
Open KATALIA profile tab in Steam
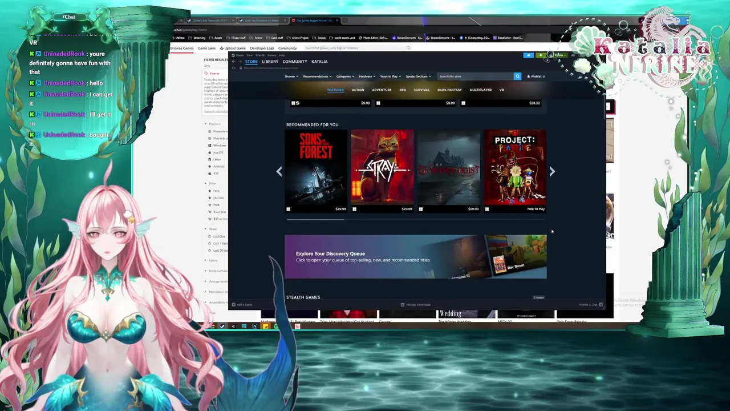(x=319, y=62)
